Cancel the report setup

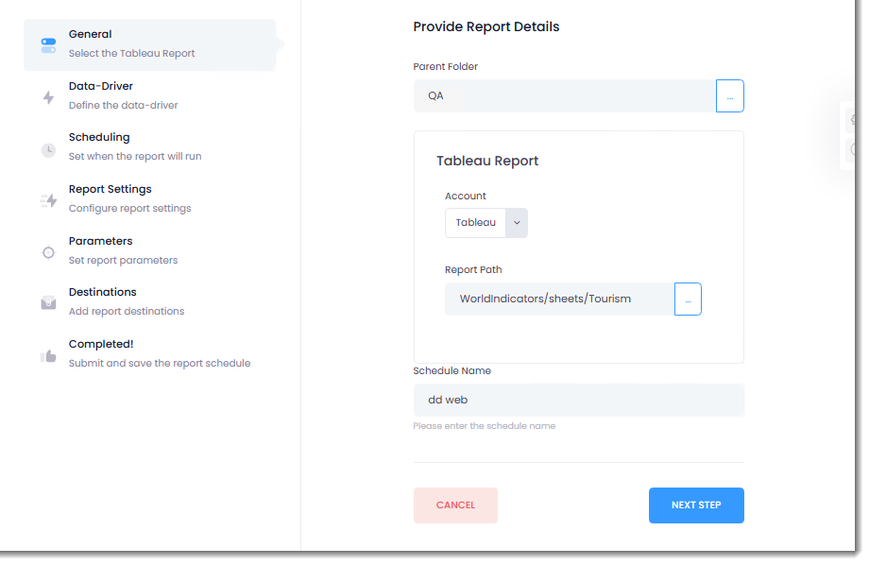(x=455, y=505)
